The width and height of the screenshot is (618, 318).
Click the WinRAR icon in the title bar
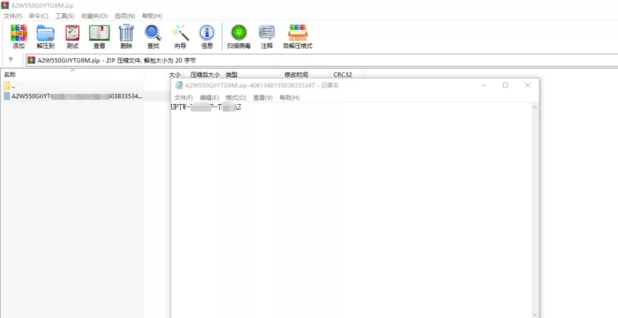5,6
